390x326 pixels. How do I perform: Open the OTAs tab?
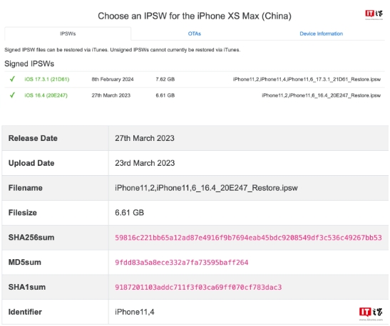click(x=195, y=33)
